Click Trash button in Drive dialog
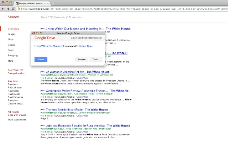 pyautogui.click(x=95, y=59)
